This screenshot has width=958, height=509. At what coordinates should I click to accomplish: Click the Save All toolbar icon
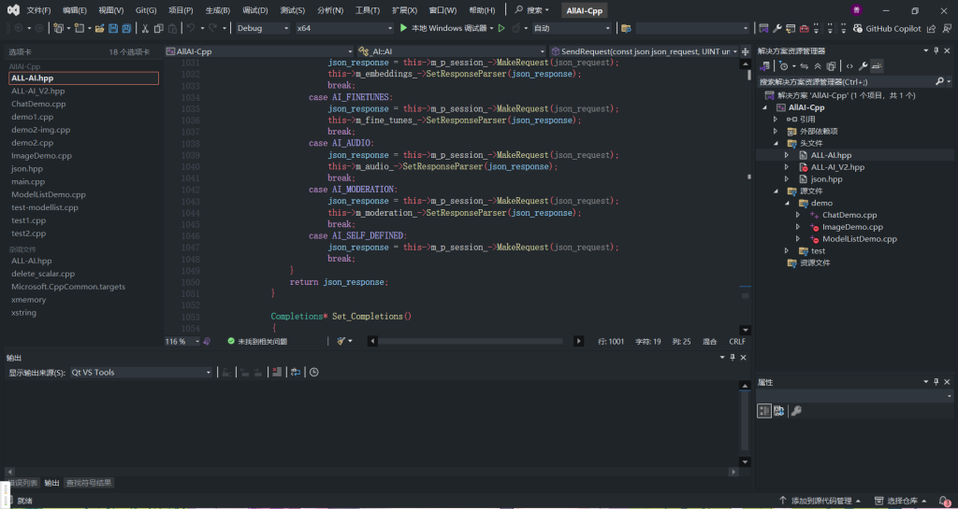pyautogui.click(x=126, y=29)
